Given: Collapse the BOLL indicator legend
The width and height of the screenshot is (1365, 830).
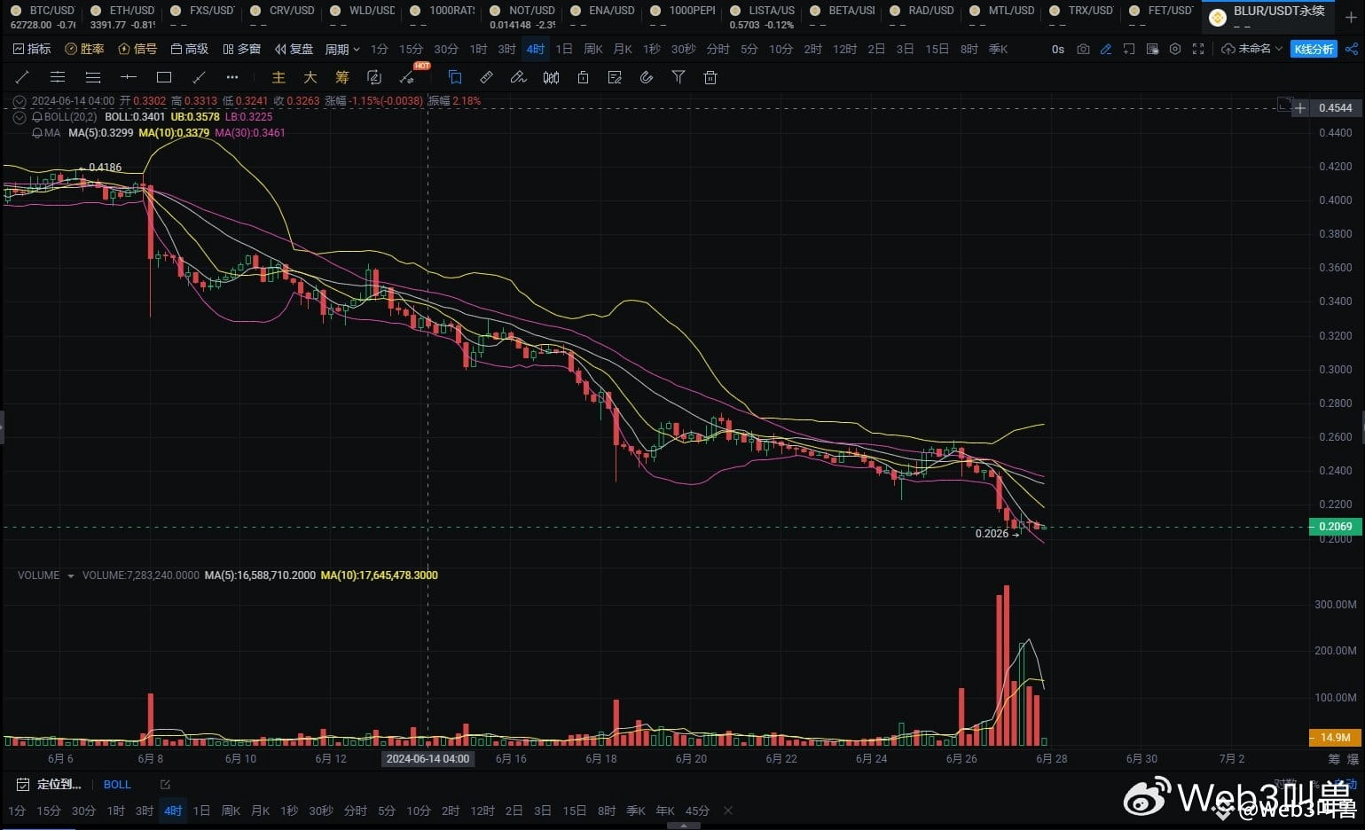Looking at the screenshot, I should coord(20,116).
